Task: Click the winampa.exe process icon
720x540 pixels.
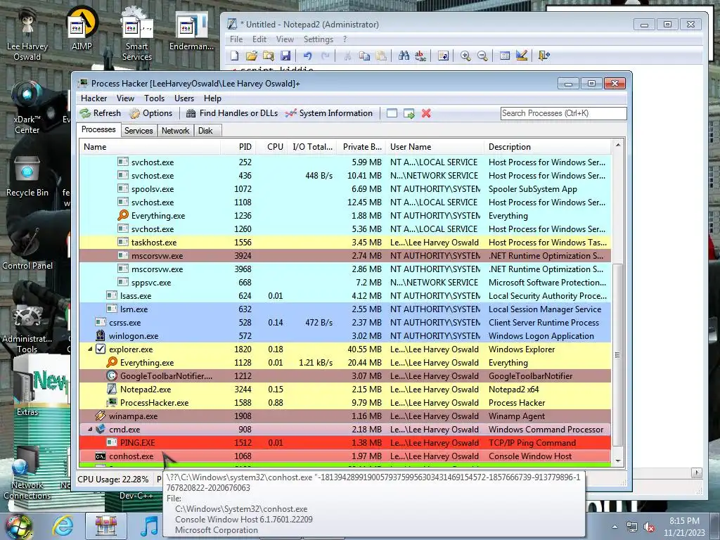Action: tap(101, 416)
